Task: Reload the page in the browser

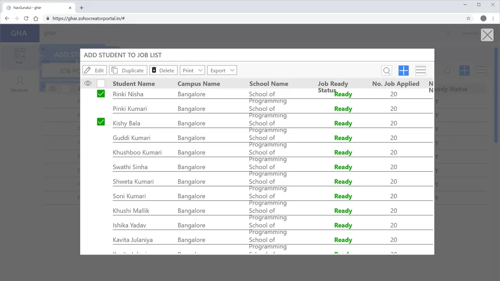Action: [x=26, y=18]
